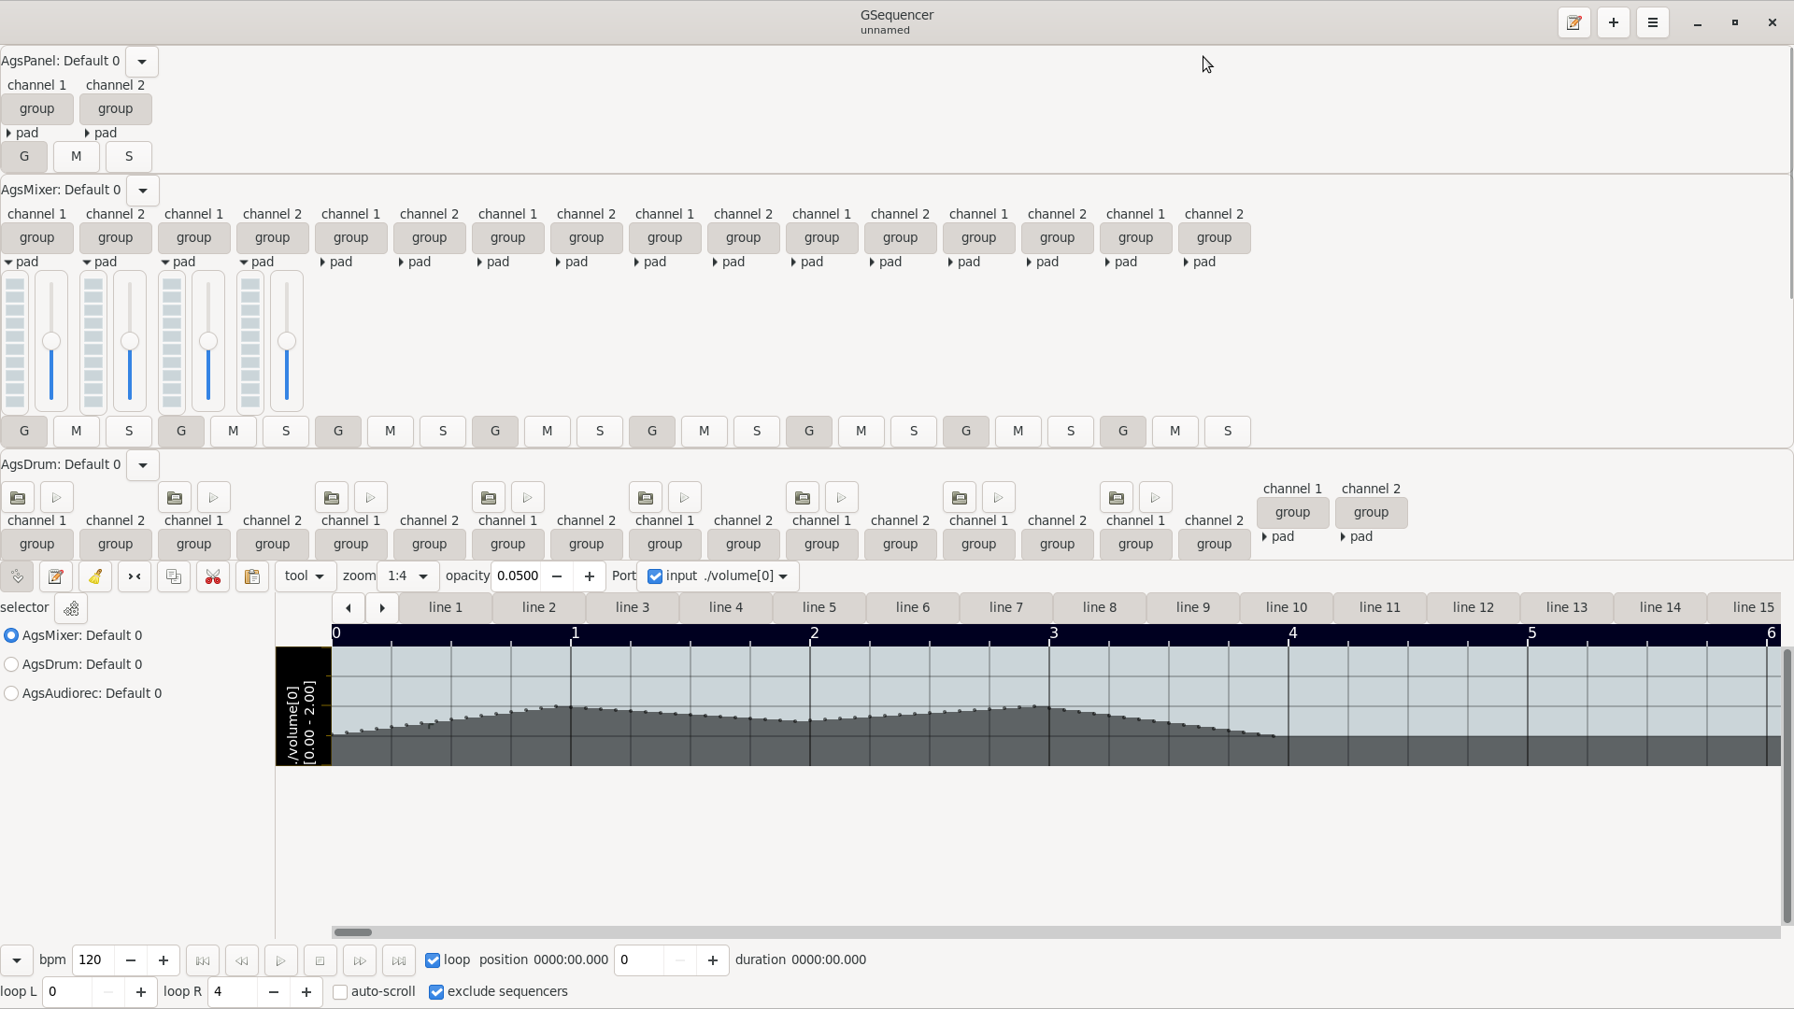Click the selector gears icon
This screenshot has height=1009, width=1794.
[71, 608]
